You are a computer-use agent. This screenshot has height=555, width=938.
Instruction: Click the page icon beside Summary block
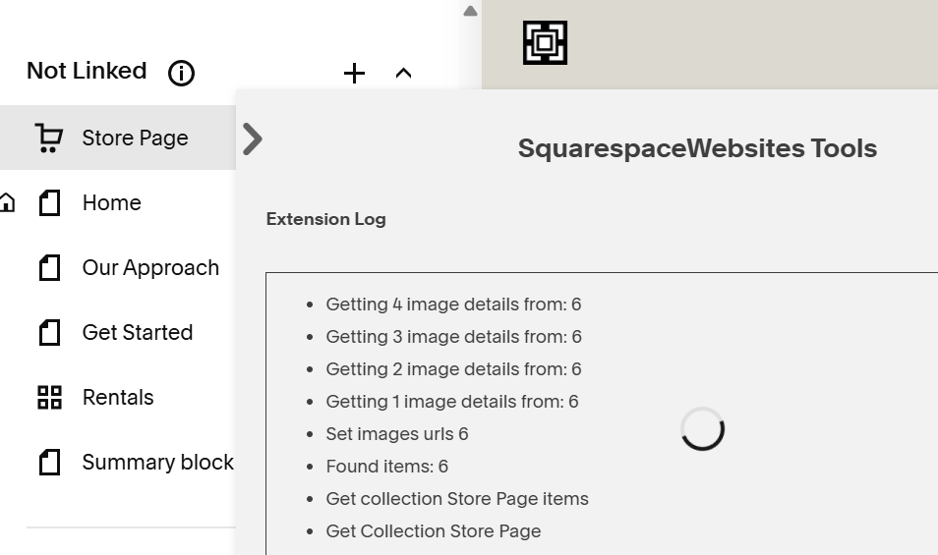pos(49,462)
